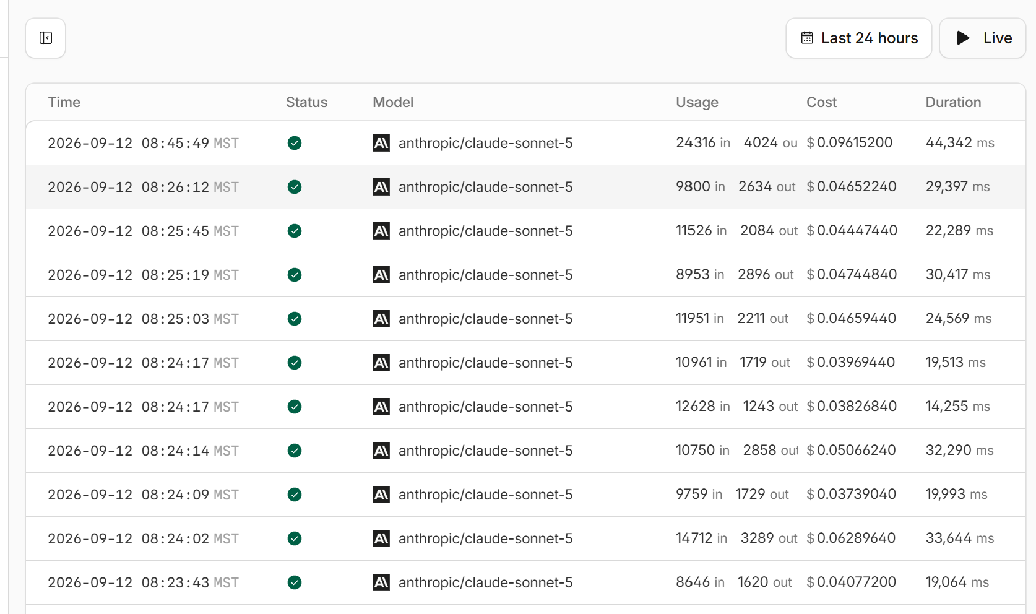The width and height of the screenshot is (1036, 614).
Task: Click the Cost column header
Action: pyautogui.click(x=821, y=102)
